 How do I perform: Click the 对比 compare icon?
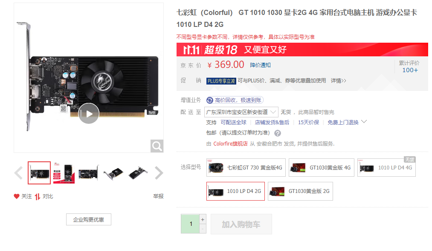(38, 196)
